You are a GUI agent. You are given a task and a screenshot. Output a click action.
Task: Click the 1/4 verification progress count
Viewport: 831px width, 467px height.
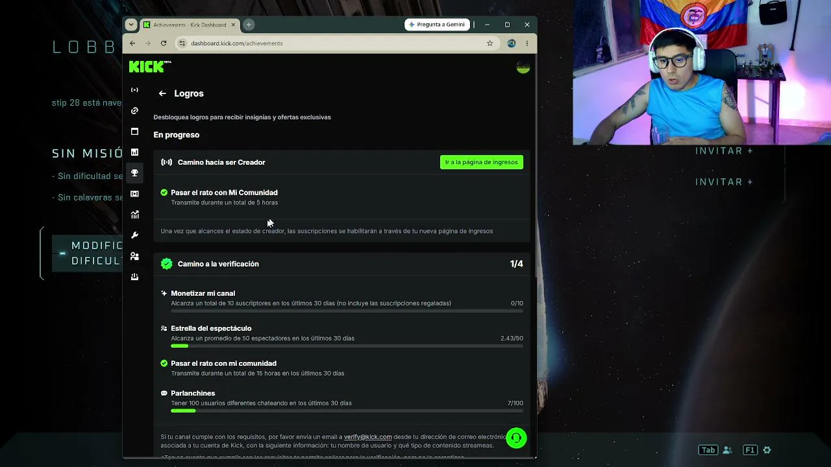click(x=517, y=264)
